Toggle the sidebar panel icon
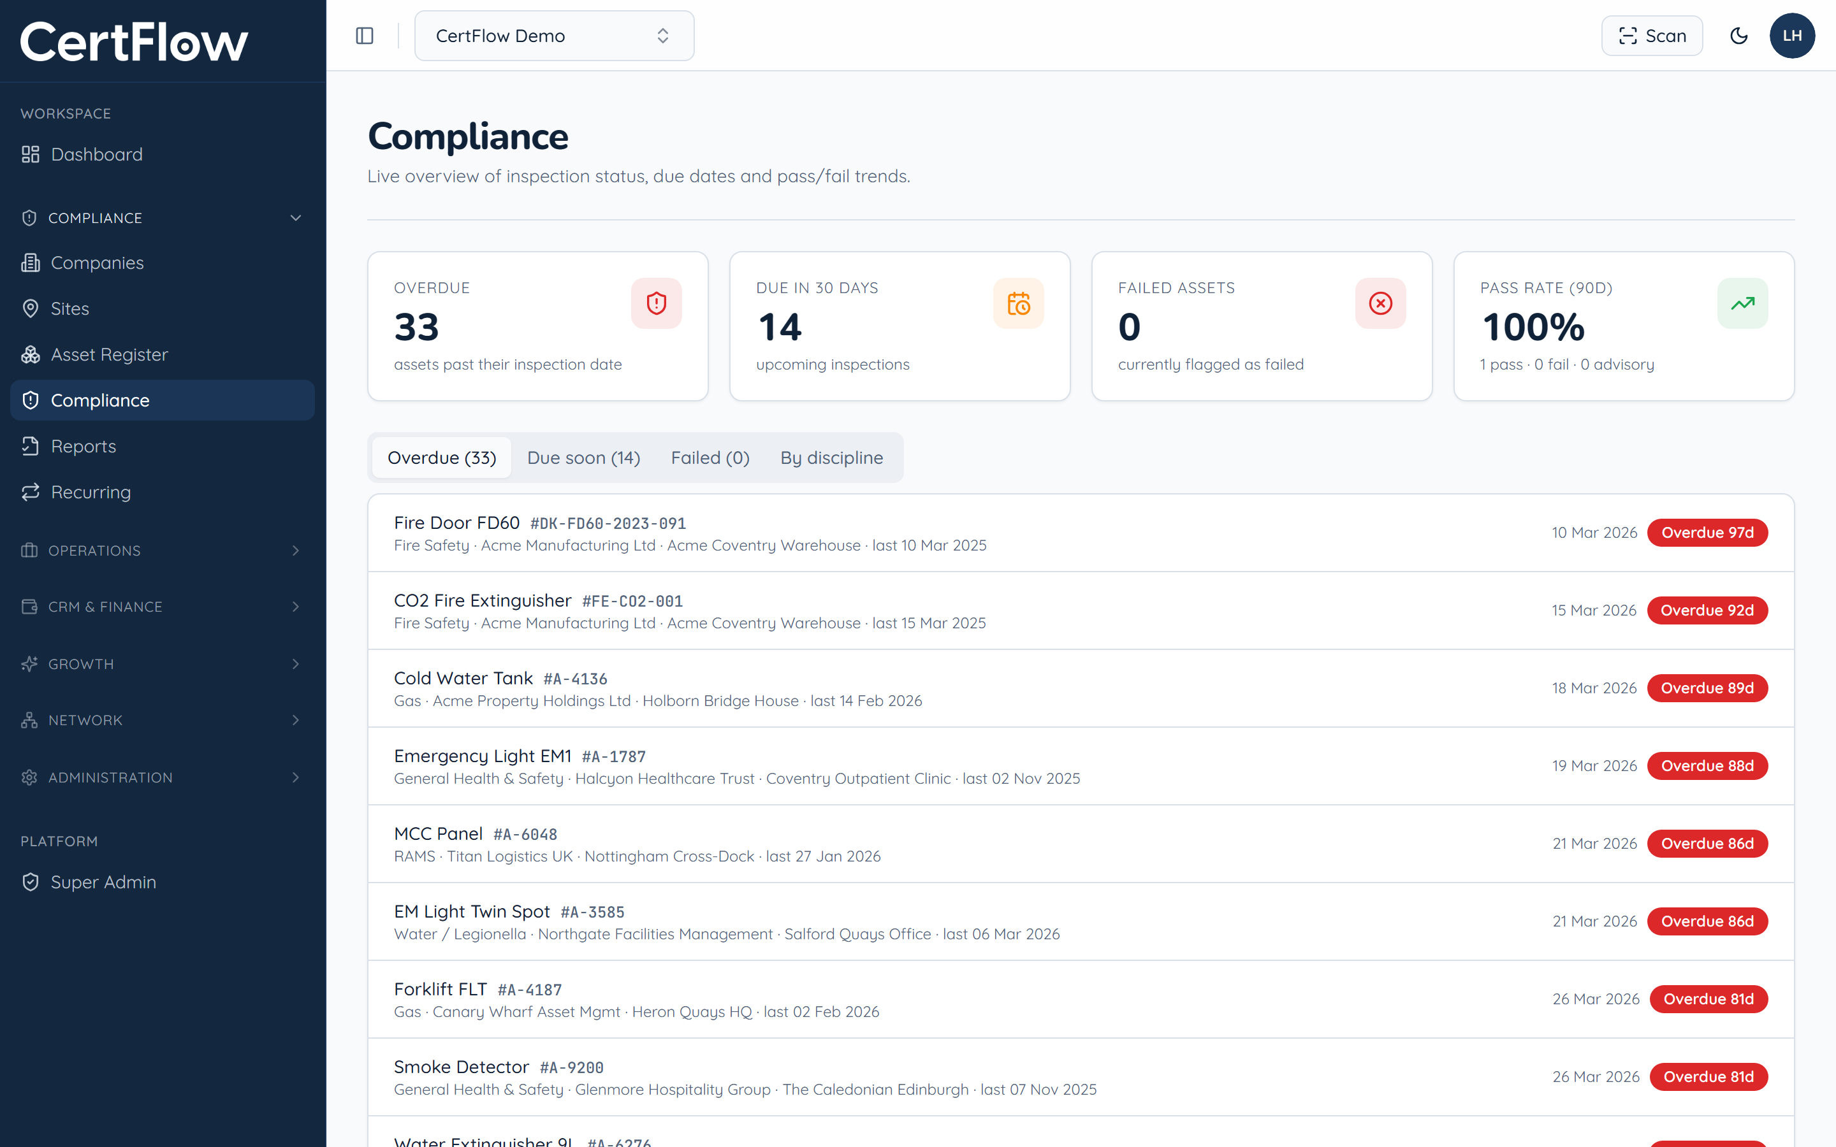This screenshot has height=1147, width=1836. tap(364, 36)
